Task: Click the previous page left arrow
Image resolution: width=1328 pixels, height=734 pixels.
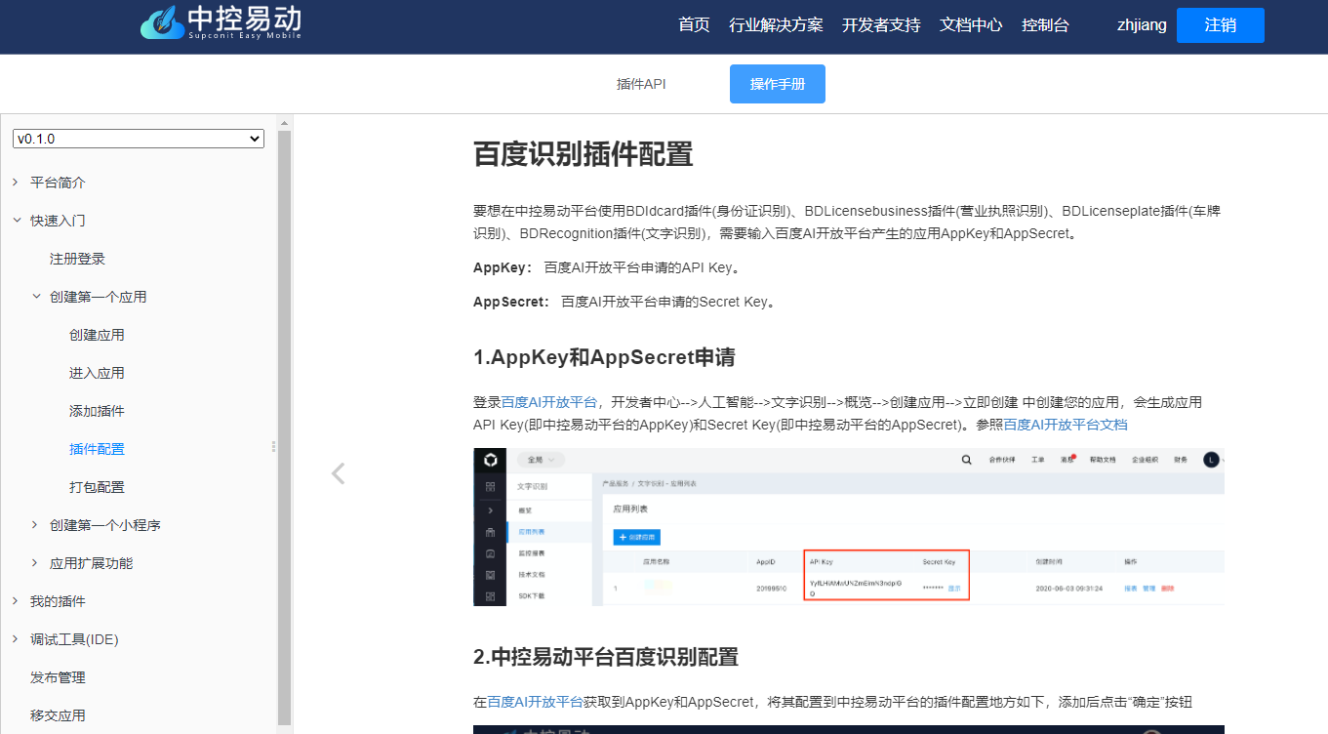Action: (x=339, y=473)
